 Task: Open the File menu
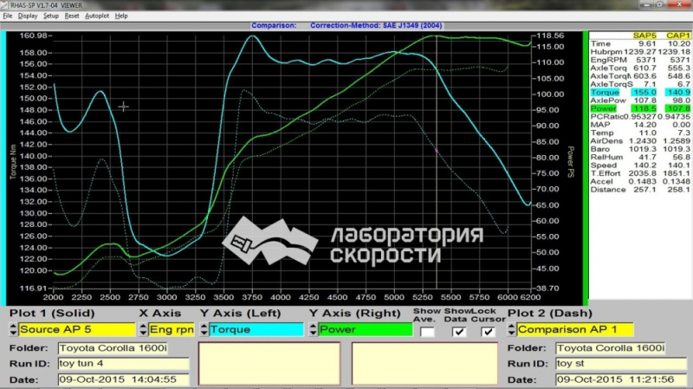(x=8, y=16)
